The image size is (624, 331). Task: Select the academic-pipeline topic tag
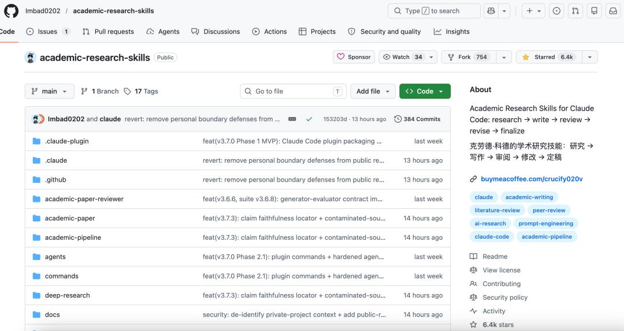coord(547,236)
